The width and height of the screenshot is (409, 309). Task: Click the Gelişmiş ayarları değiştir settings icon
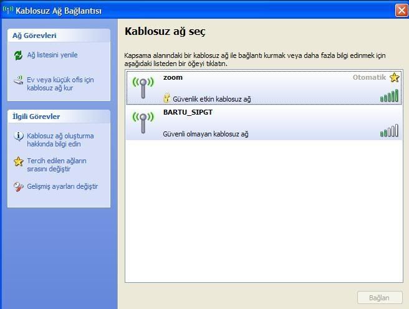coord(18,186)
